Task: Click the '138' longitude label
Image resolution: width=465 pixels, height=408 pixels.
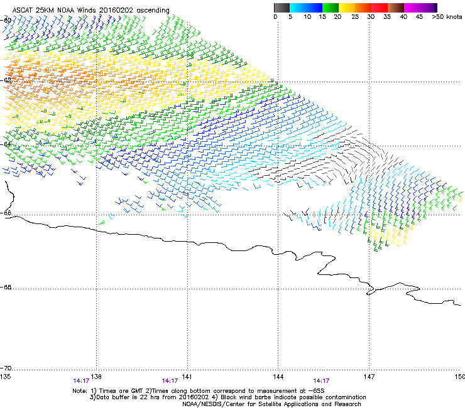Action: point(96,377)
